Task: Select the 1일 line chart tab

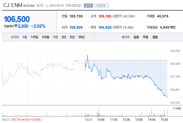Action: pos(25,37)
